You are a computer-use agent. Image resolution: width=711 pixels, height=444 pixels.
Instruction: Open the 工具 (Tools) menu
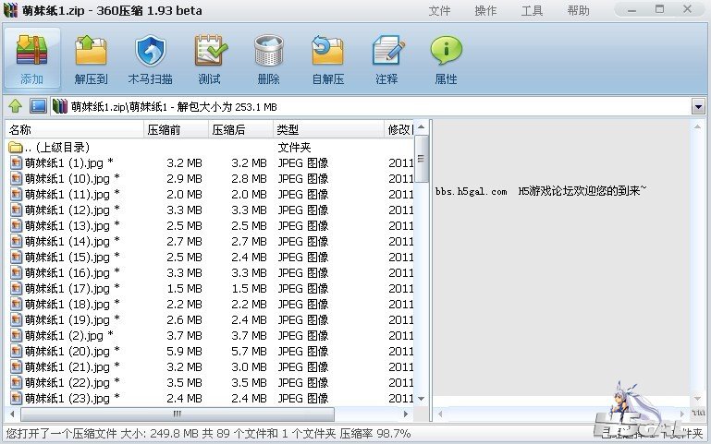click(x=532, y=10)
